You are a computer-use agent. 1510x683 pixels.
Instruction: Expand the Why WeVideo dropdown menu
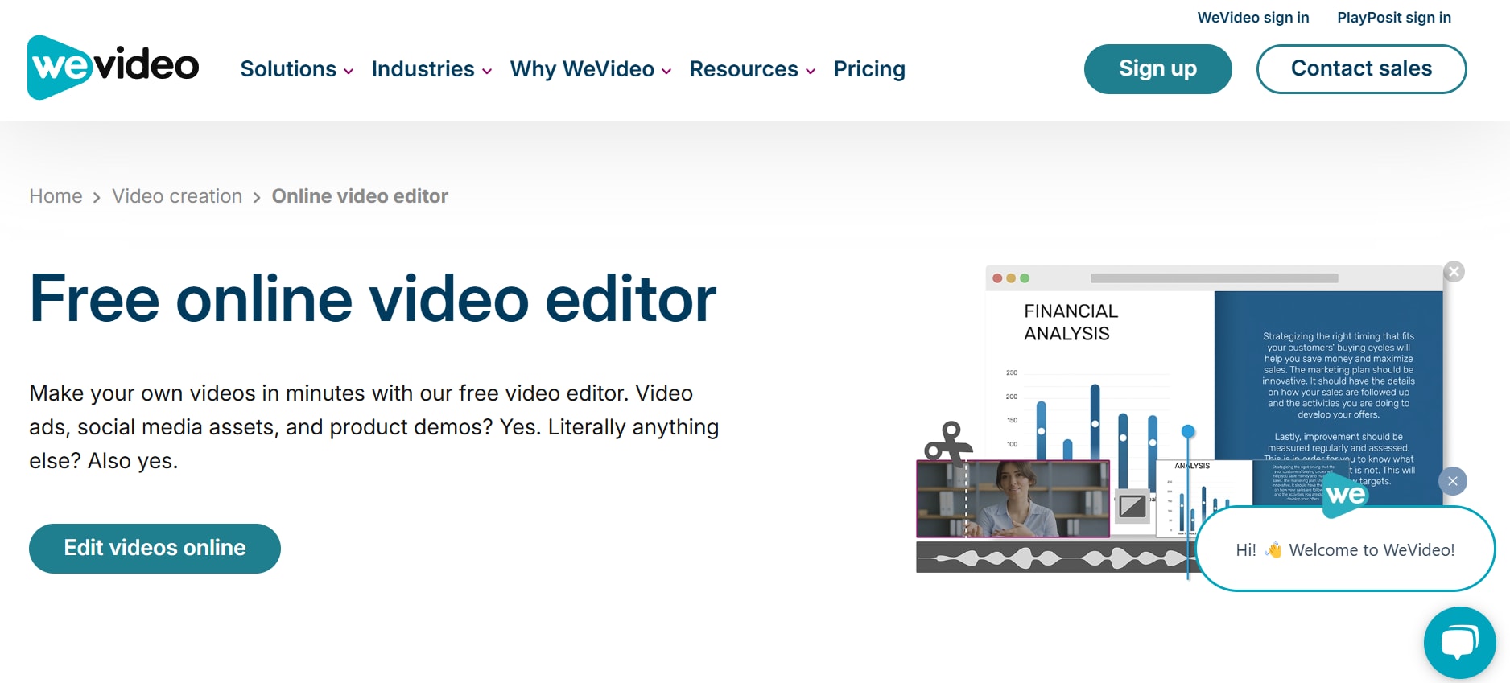click(x=591, y=69)
